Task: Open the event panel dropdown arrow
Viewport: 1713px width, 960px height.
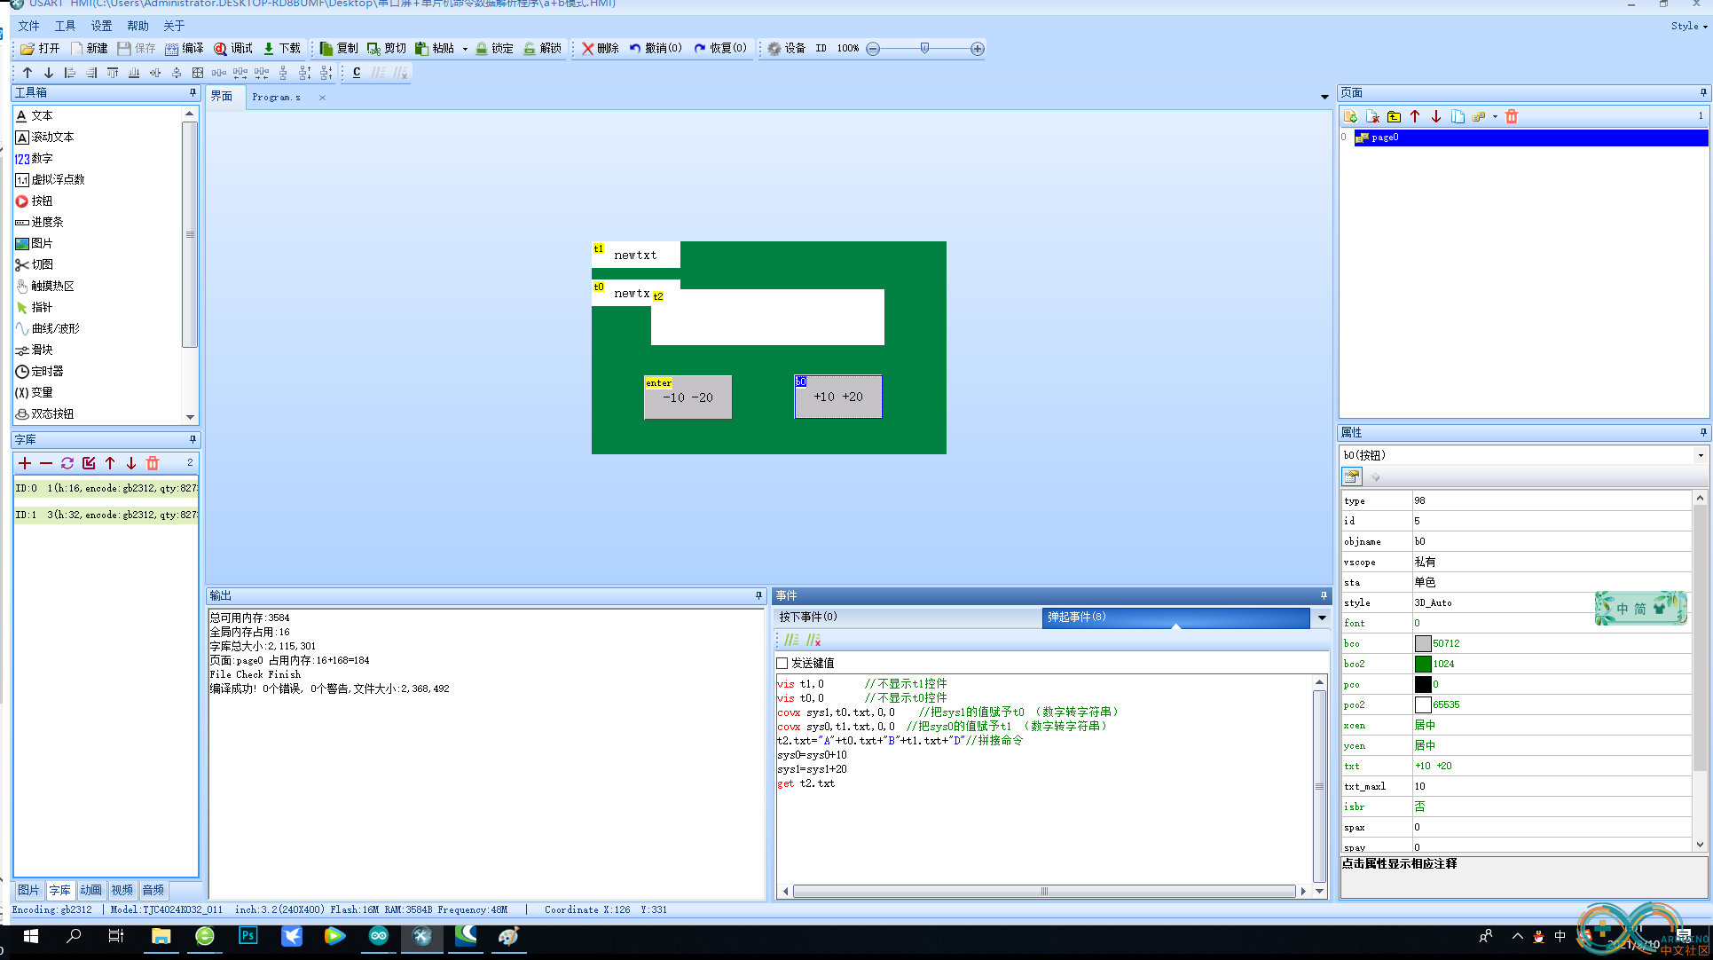Action: (x=1321, y=618)
